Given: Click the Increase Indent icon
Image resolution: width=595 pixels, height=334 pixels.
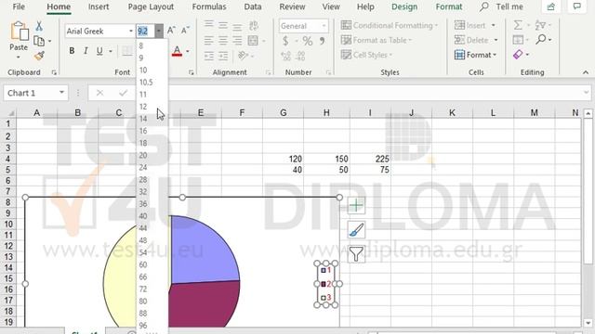Looking at the screenshot, I should point(223,57).
